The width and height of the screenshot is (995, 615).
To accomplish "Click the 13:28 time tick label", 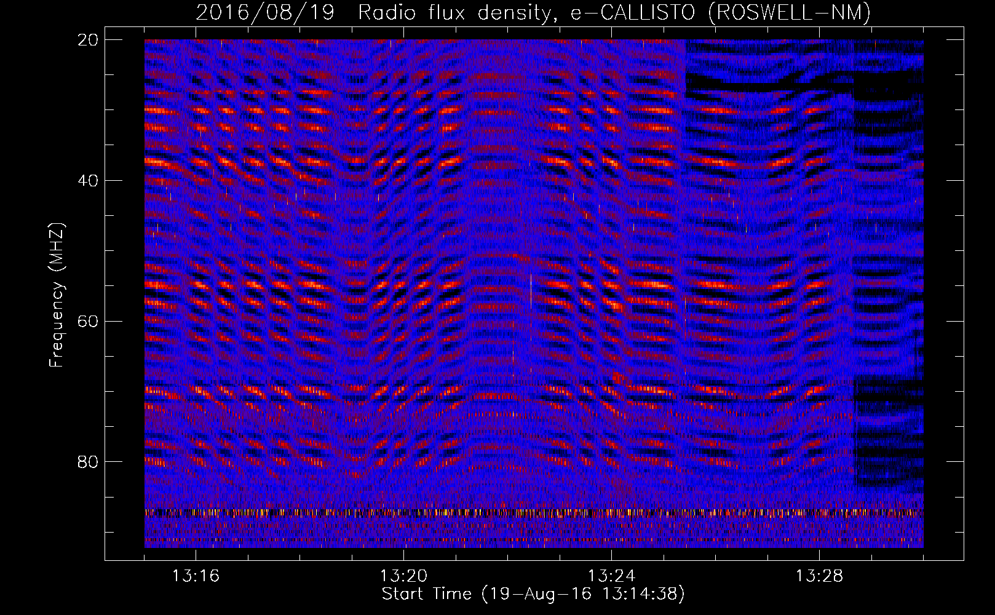I will pyautogui.click(x=819, y=576).
